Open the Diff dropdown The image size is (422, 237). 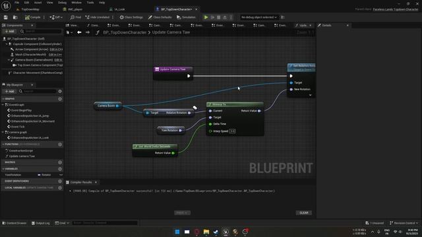click(x=56, y=17)
